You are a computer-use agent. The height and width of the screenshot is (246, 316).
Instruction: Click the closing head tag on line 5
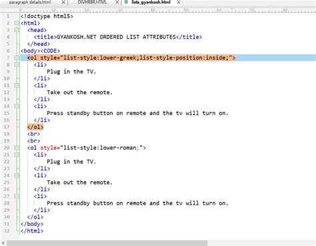(39, 44)
